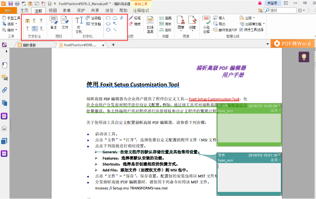Click the print icon in quick access toolbar

[x=17, y=4]
